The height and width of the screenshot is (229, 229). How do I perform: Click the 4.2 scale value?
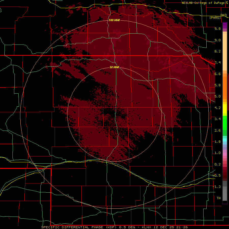click(x=218, y=108)
